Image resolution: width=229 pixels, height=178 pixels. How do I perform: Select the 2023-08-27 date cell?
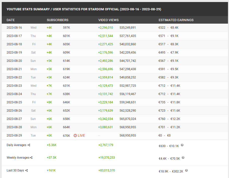pyautogui.click(x=14, y=119)
